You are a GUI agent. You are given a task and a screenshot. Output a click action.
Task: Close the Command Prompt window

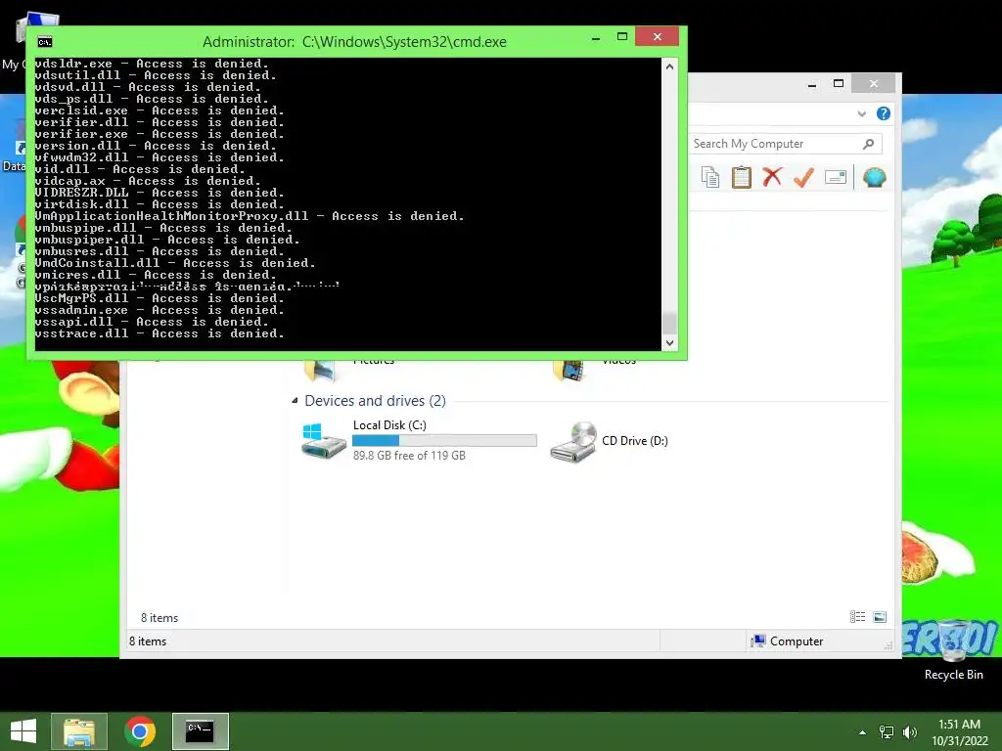[657, 37]
